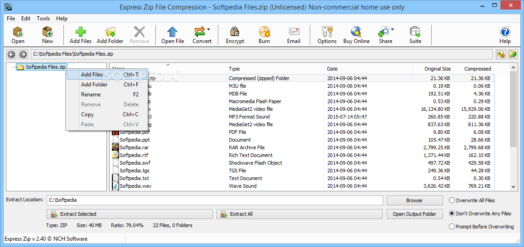Click the 2015-07-14 05:47 date cell
This screenshot has width=524, height=247.
[347, 117]
